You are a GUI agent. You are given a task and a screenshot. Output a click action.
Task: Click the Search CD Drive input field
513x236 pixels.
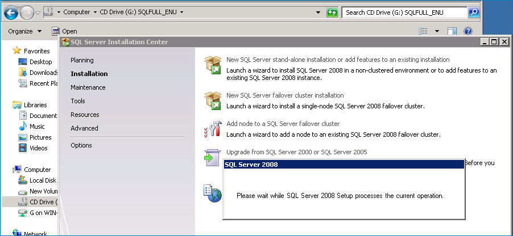[404, 12]
